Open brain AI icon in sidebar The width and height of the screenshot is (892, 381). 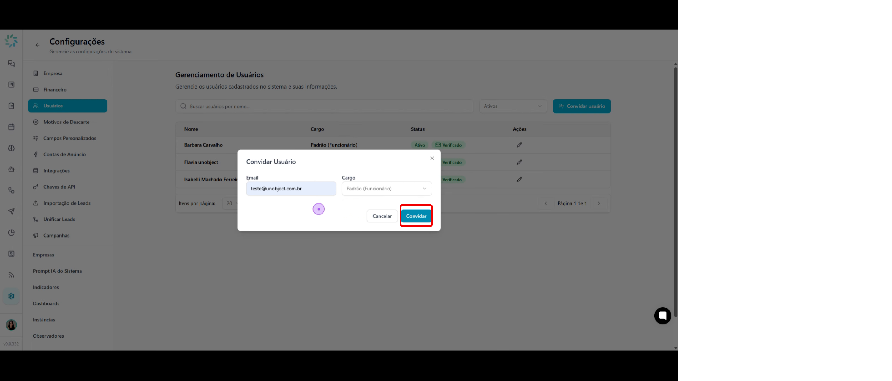click(x=11, y=148)
